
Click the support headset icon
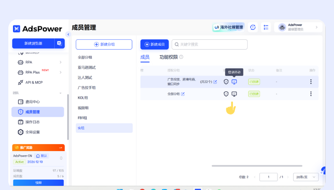click(x=323, y=171)
